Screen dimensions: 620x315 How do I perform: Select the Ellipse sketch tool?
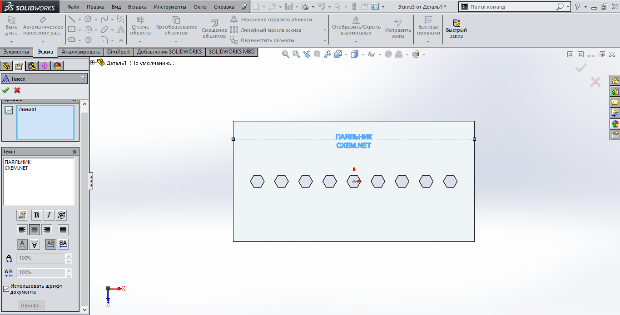[104, 30]
